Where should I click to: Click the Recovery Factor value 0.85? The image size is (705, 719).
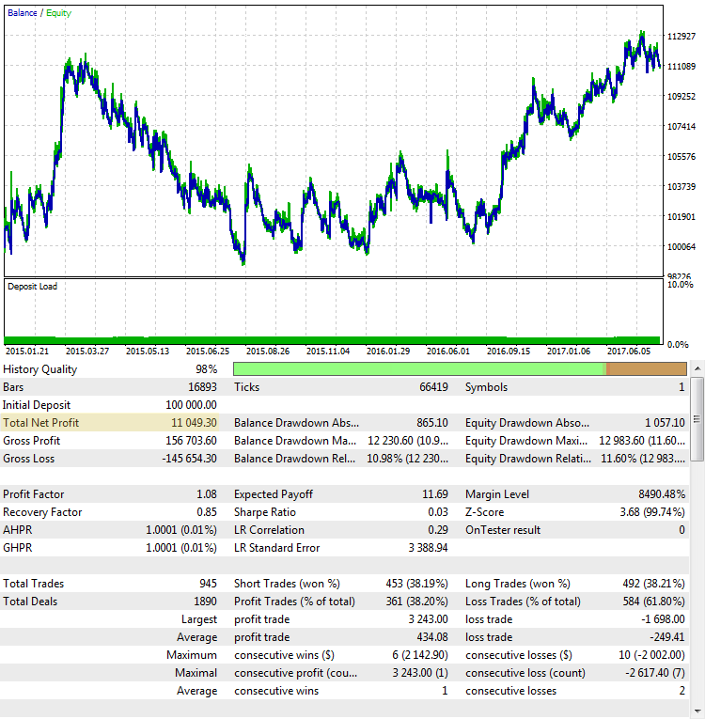click(x=207, y=512)
